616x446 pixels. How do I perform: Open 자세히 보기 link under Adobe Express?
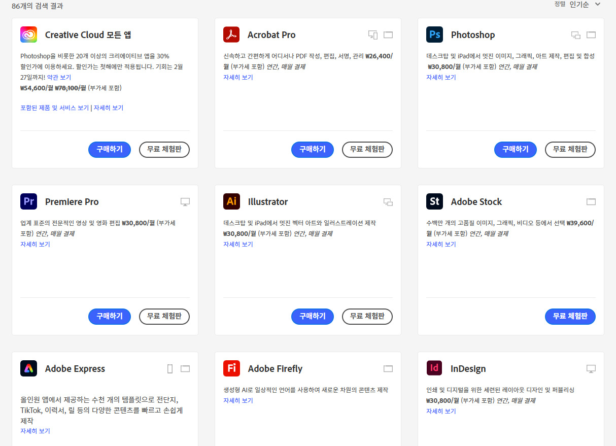click(35, 431)
